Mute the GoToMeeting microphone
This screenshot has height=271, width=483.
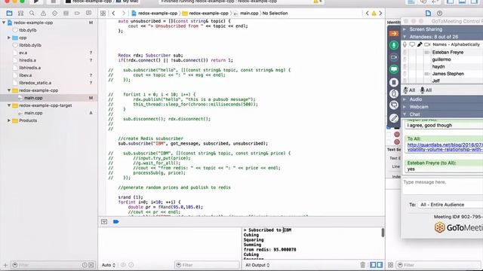click(x=394, y=45)
